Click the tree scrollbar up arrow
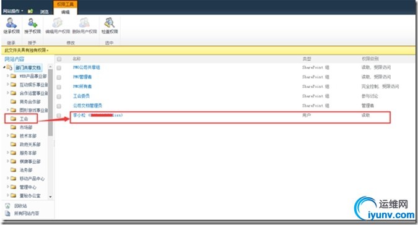This screenshot has width=418, height=225. (x=50, y=66)
